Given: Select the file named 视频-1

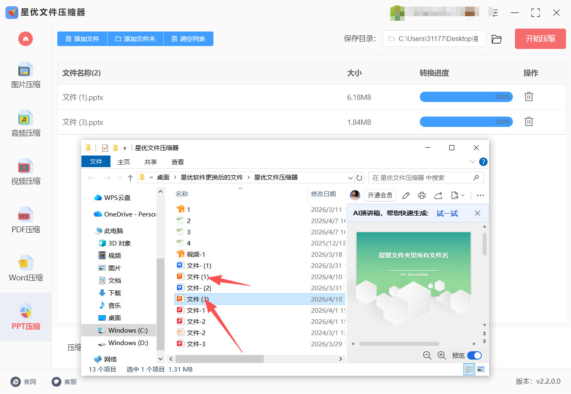Looking at the screenshot, I should point(191,255).
